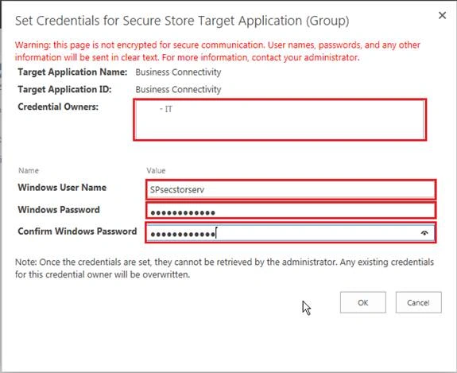This screenshot has width=457, height=373.
Task: Click the 'Windows User Name' label
Action: point(62,188)
